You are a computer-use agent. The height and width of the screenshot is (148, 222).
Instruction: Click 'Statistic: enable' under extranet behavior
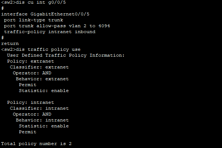coord(44,91)
